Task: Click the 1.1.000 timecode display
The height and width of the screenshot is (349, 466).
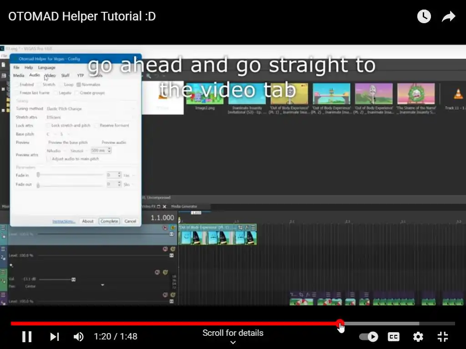Action: click(x=162, y=218)
